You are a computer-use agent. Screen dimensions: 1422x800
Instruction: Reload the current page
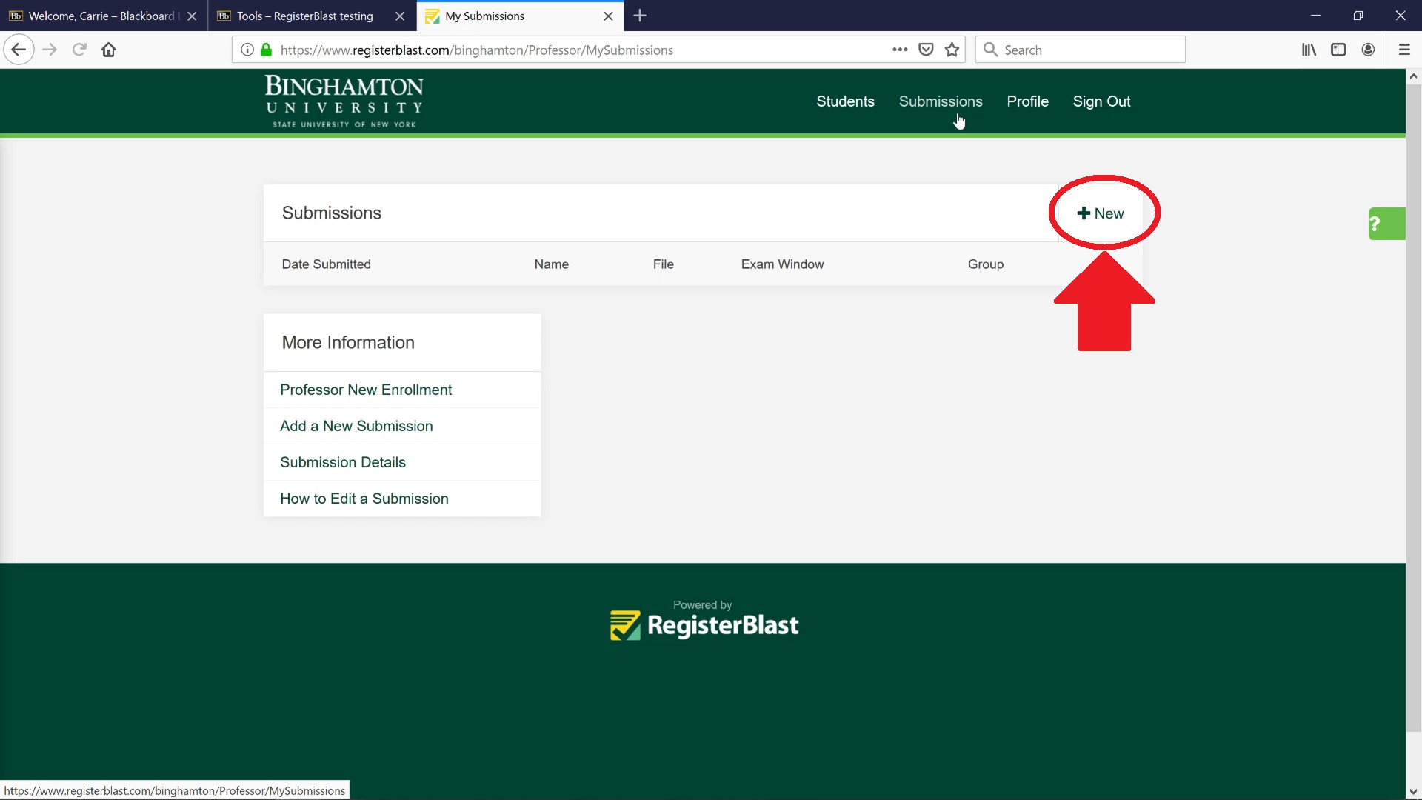point(79,49)
